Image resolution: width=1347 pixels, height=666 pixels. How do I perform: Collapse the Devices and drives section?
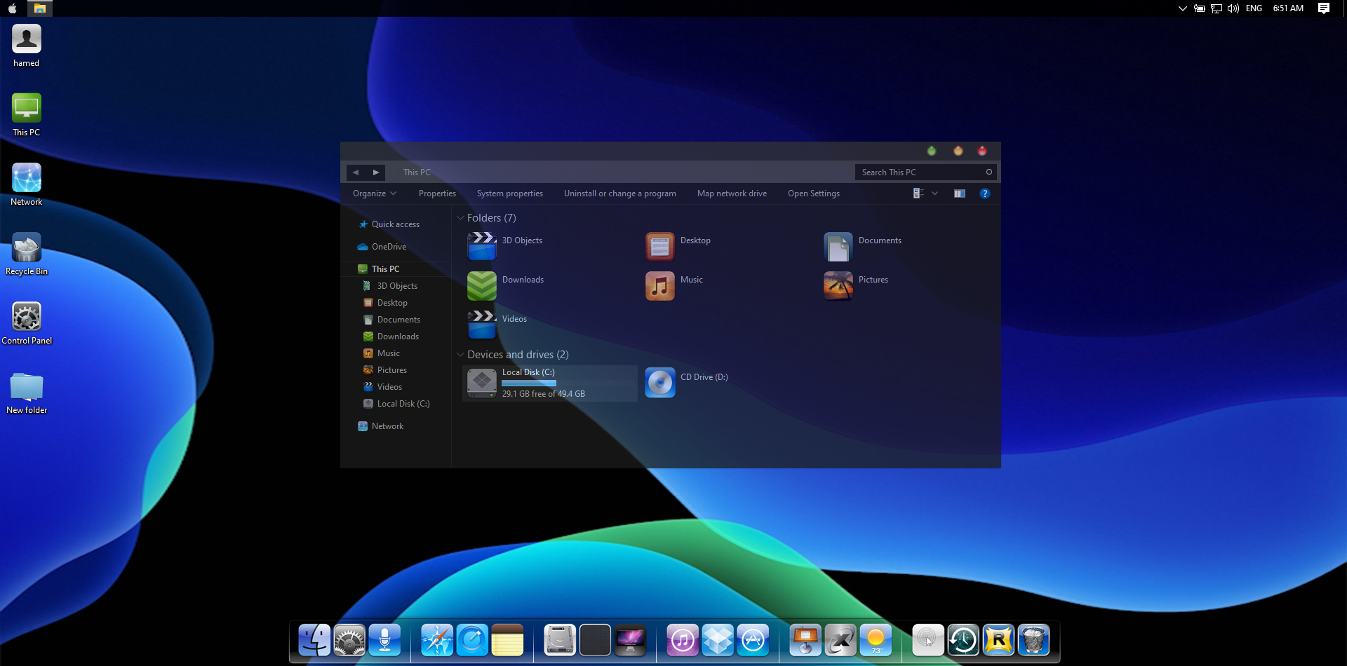pos(460,355)
